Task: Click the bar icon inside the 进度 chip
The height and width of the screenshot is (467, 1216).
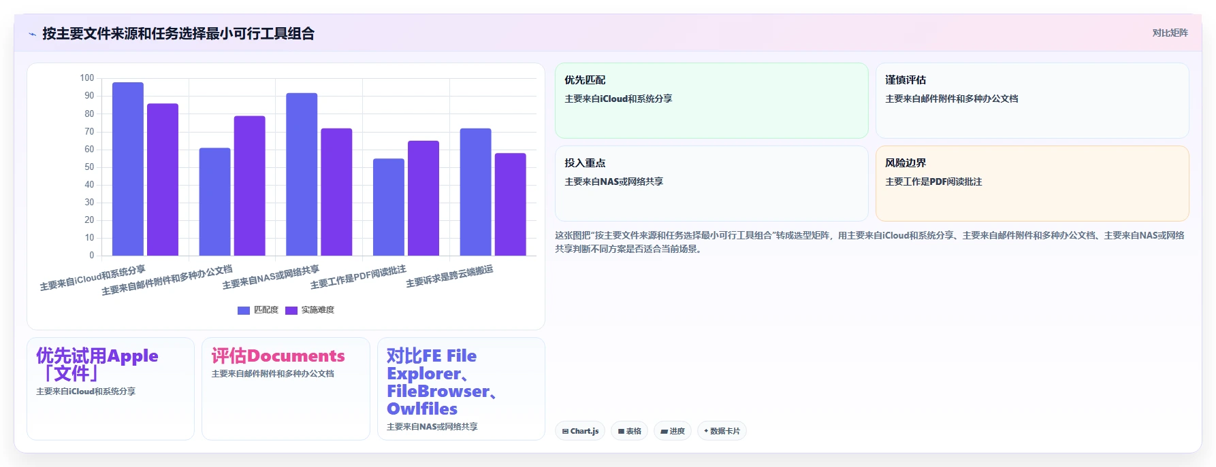Action: [x=664, y=431]
